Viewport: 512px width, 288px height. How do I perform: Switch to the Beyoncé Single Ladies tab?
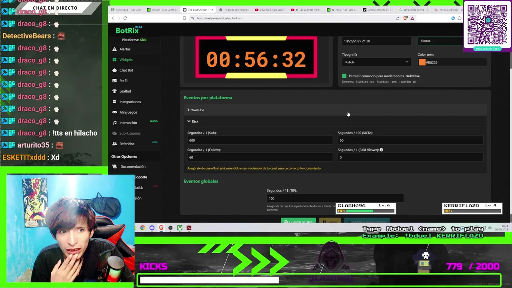click(271, 10)
